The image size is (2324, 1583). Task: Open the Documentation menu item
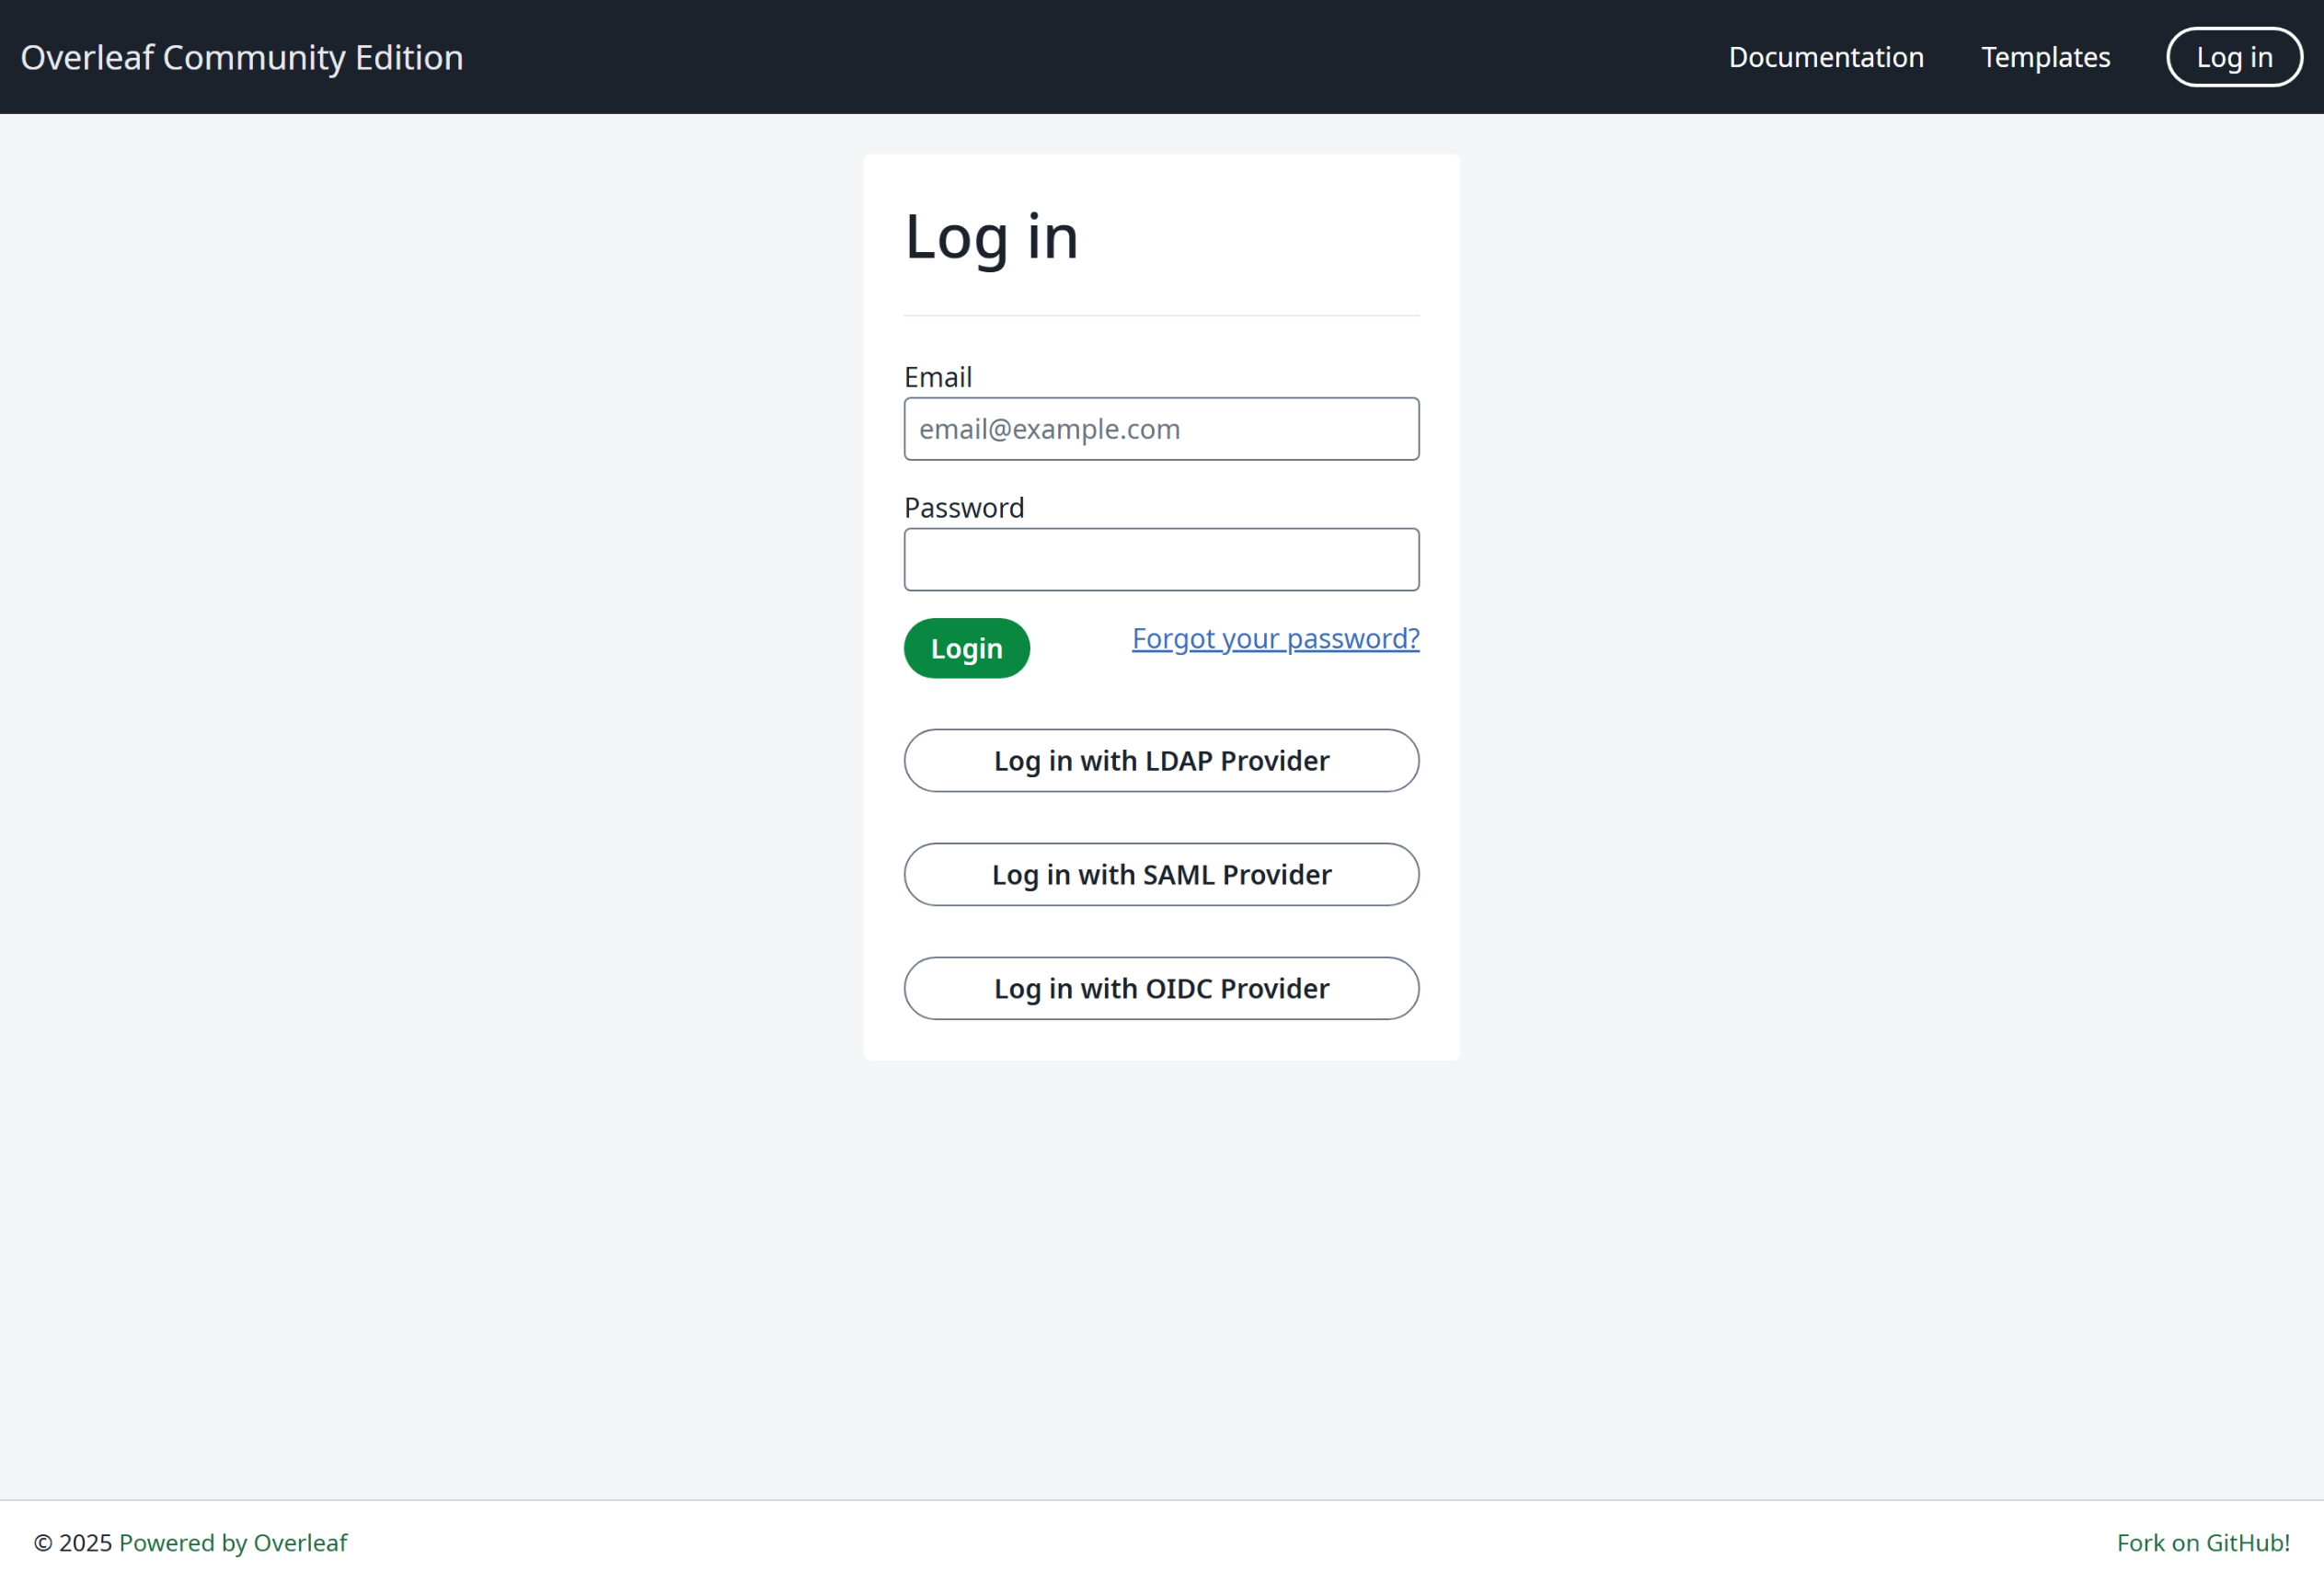pos(1826,57)
